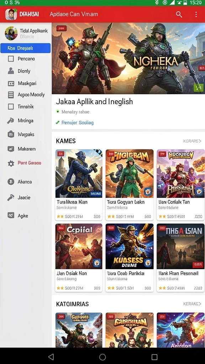Screen dimensions: 205x364
Task: Tick the checkbox next to Pencano
Action: [x=11, y=59]
